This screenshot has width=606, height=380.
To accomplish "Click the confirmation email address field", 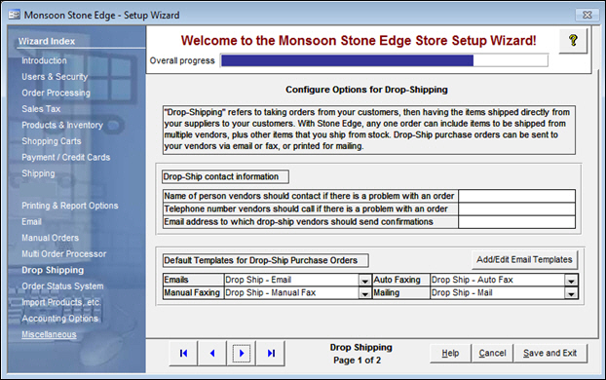I will click(516, 222).
